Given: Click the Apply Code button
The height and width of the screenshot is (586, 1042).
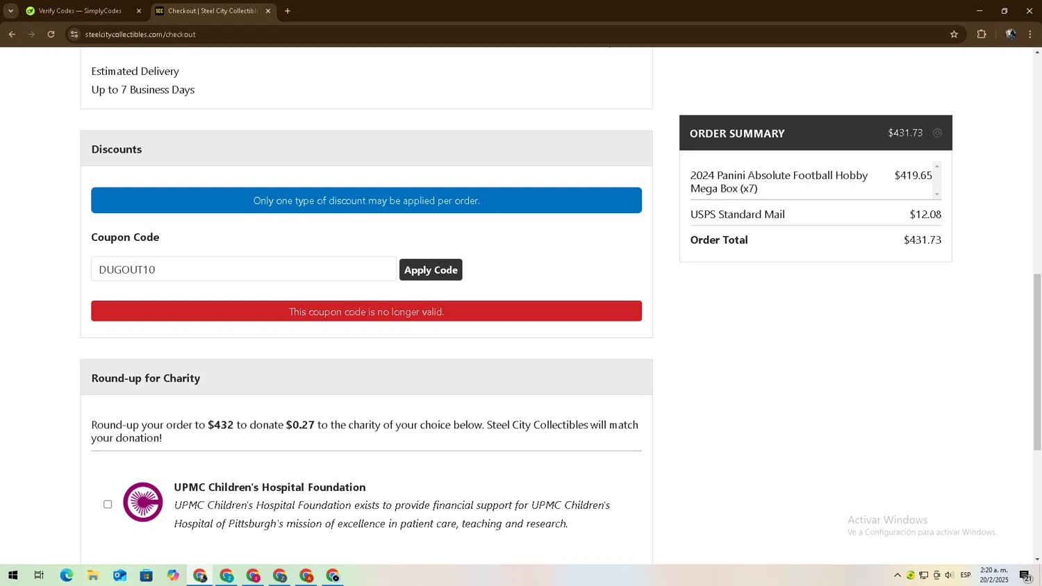Looking at the screenshot, I should [431, 269].
